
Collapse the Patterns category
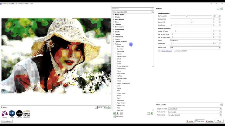coord(113,44)
